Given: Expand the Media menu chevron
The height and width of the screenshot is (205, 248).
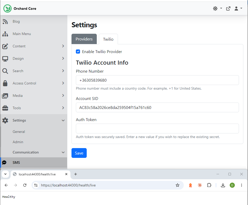Looking at the screenshot, I should click(63, 96).
